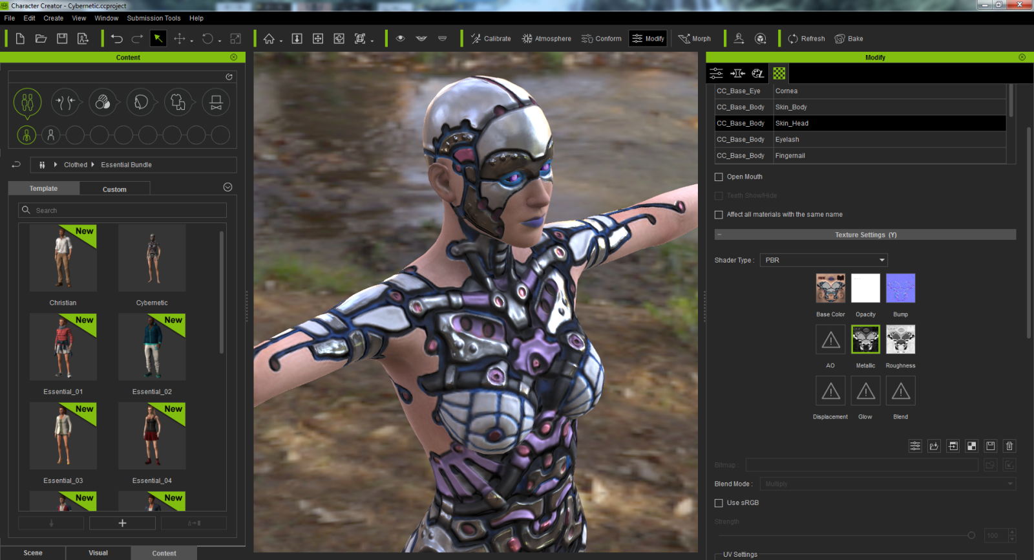Click the delete texture trash icon

click(x=1009, y=446)
